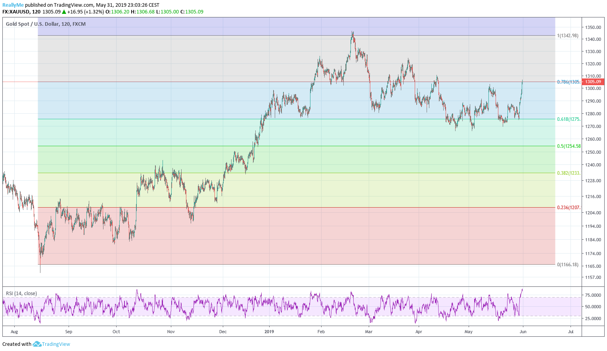Select the FX:XAUUSD symbol text
The image size is (607, 351).
coord(16,12)
